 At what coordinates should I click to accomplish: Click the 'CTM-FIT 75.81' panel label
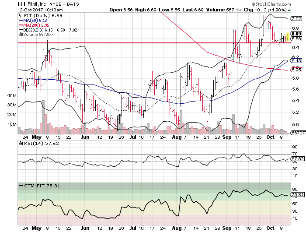42,186
